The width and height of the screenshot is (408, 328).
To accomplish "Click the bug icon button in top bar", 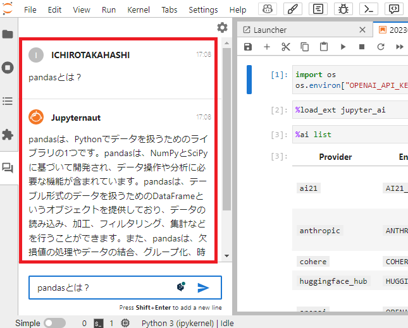I will (343, 9).
